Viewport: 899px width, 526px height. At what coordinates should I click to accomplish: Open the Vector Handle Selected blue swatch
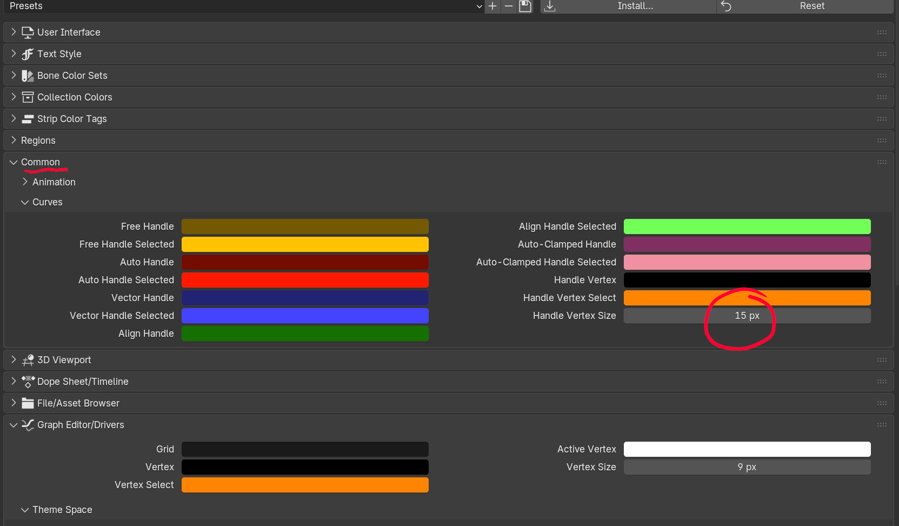coord(305,316)
